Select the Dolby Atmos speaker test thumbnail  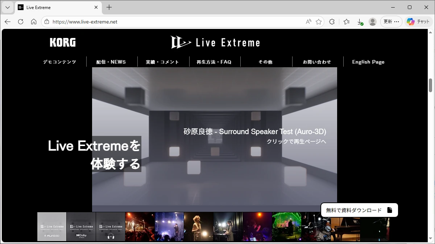pyautogui.click(x=81, y=227)
